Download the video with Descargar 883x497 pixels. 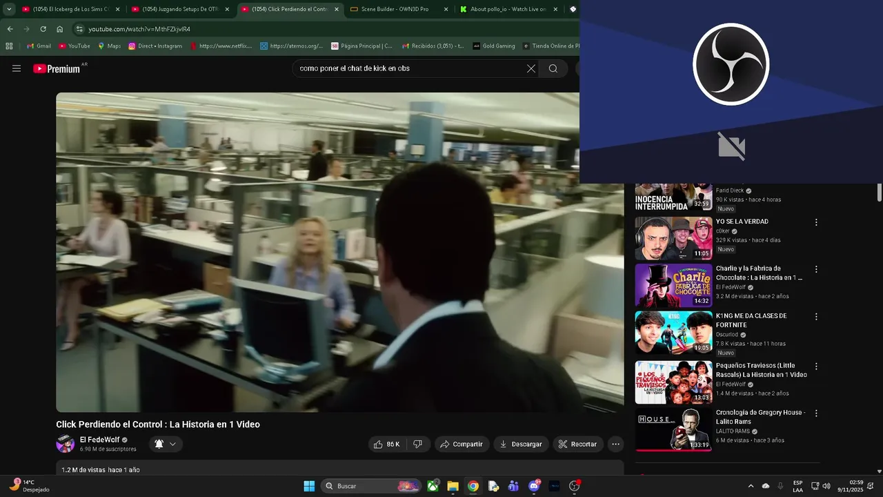pyautogui.click(x=522, y=444)
